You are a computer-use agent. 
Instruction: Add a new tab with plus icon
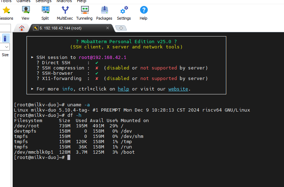tap(121, 28)
